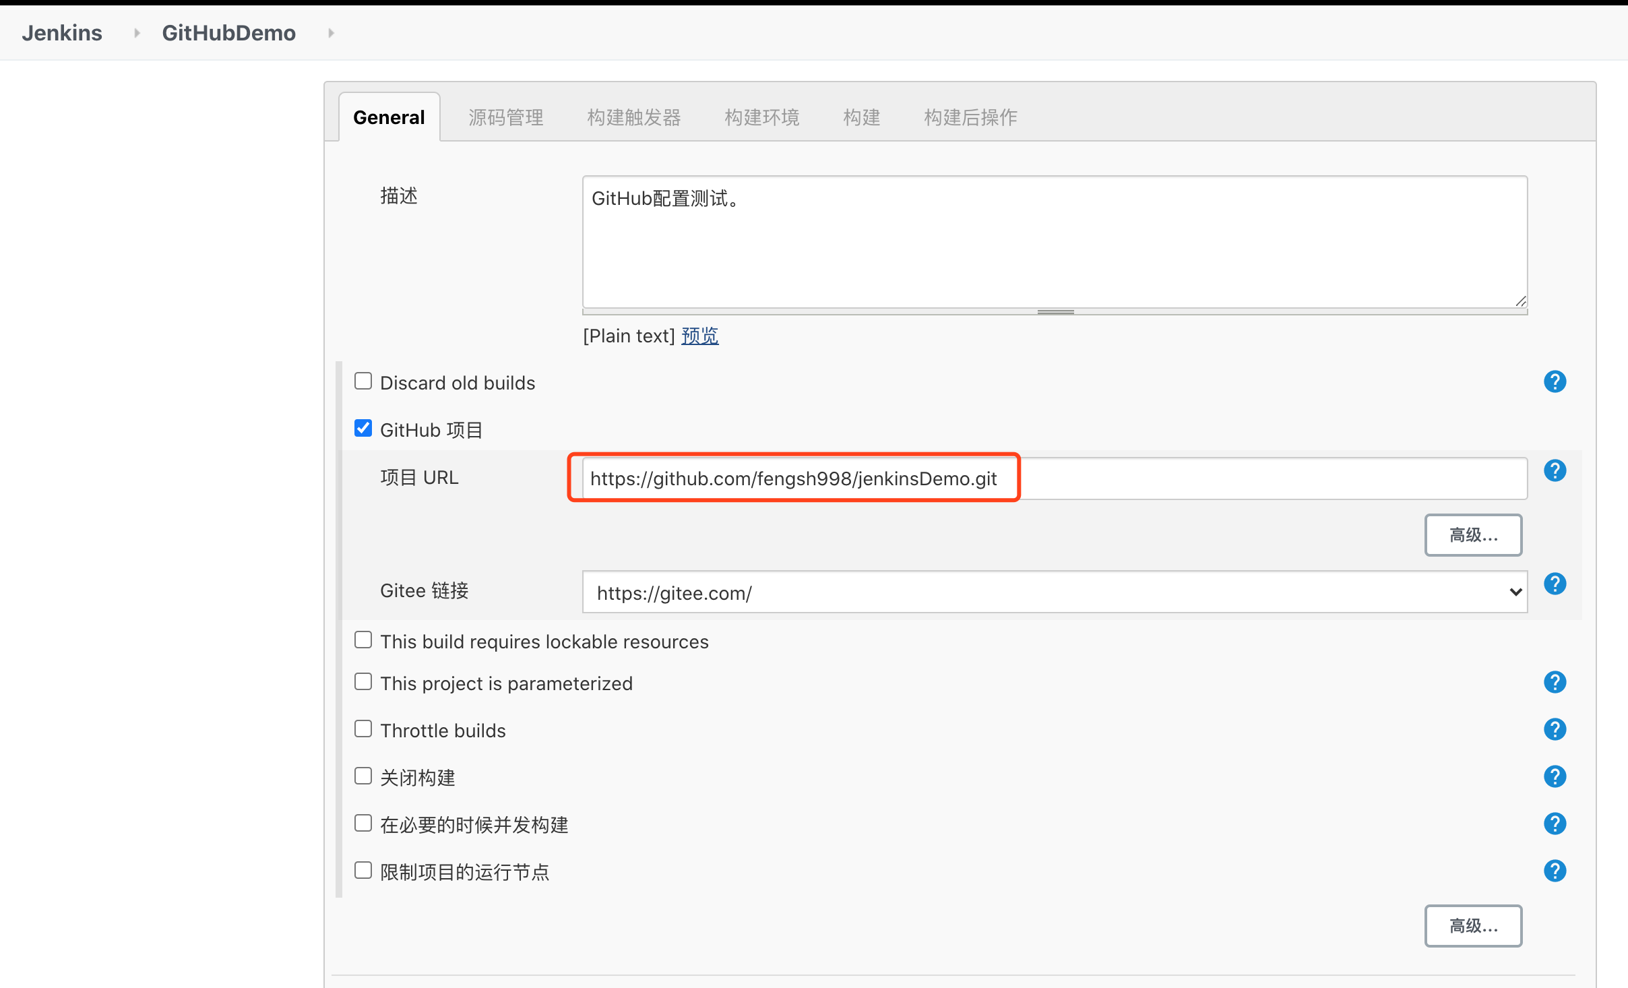Click inside the 描述 description text area
Viewport: 1628px width, 988px height.
click(1051, 243)
